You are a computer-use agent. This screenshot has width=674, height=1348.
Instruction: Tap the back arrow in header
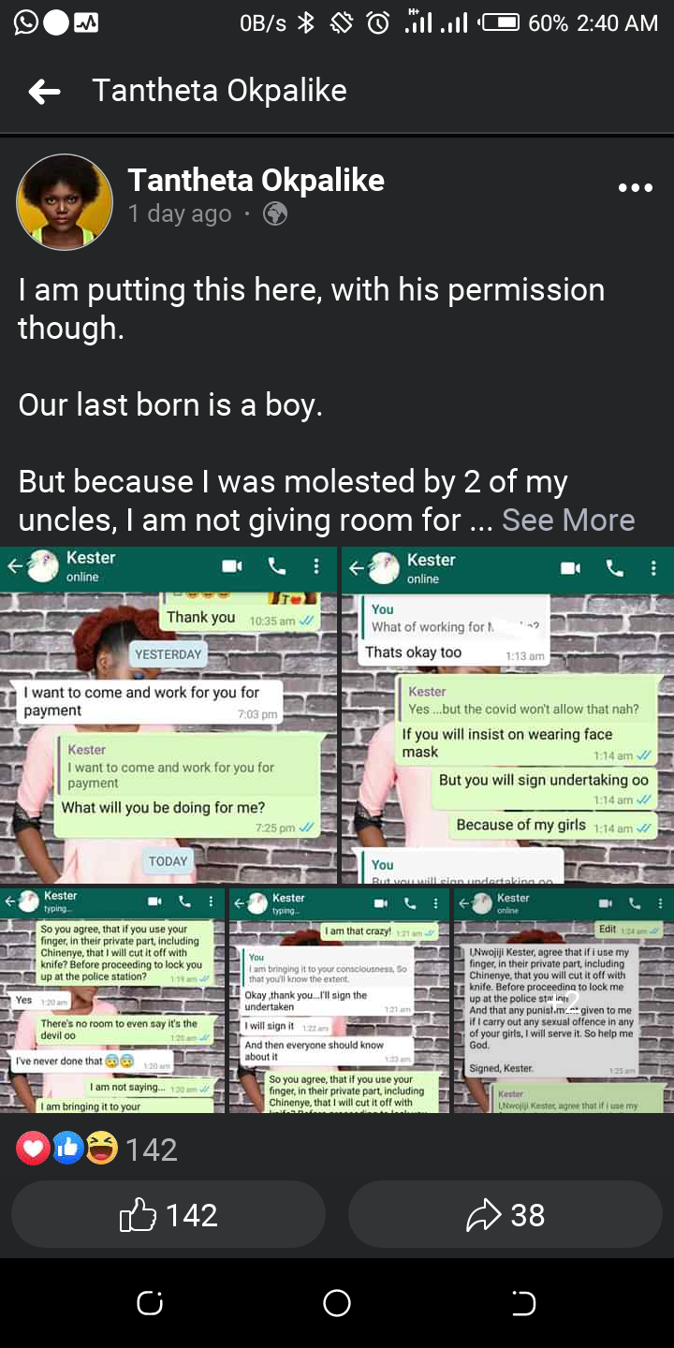tap(44, 91)
